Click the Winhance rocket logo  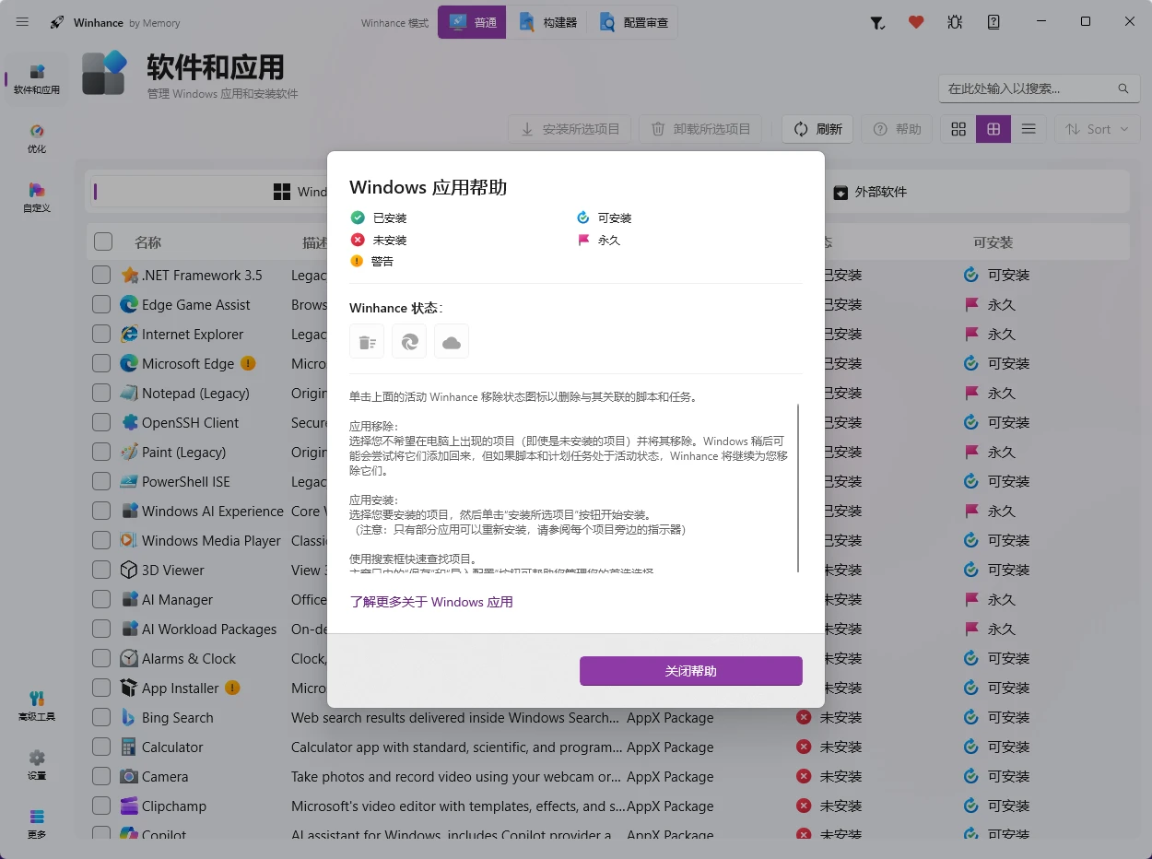[57, 22]
